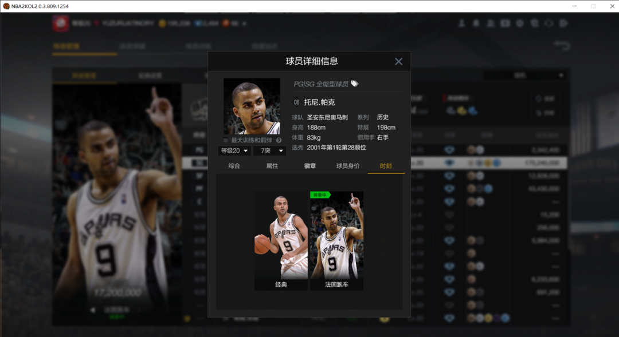Click the draft text 2001年第1轮第28顺位
The height and width of the screenshot is (337, 619).
tap(336, 148)
